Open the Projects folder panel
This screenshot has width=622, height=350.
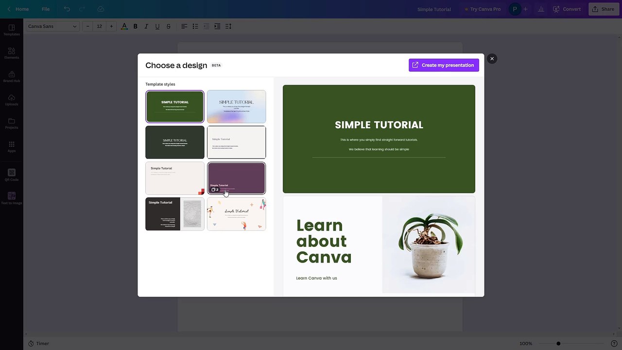click(12, 123)
